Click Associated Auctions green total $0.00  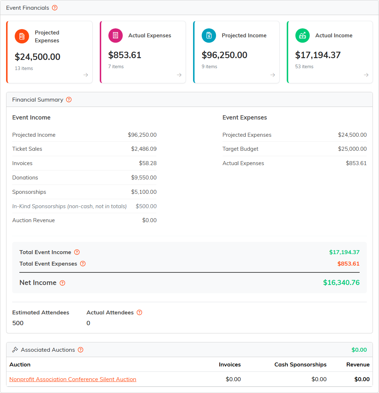(359, 350)
